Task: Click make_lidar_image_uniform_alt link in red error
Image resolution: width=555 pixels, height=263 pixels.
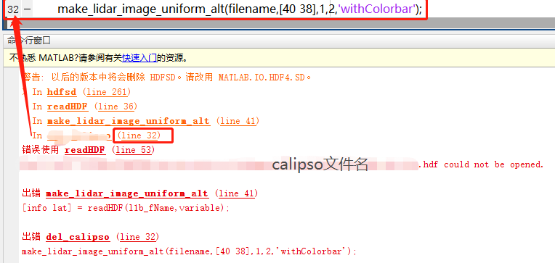Action: pyautogui.click(x=126, y=193)
